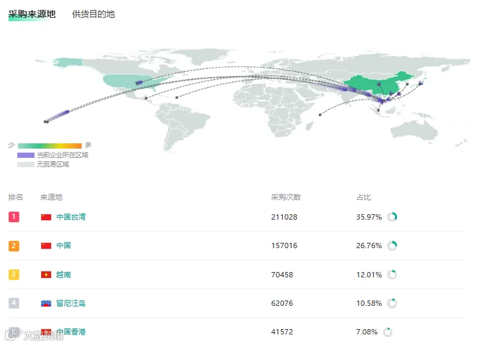Click the United States on the map

click(129, 82)
